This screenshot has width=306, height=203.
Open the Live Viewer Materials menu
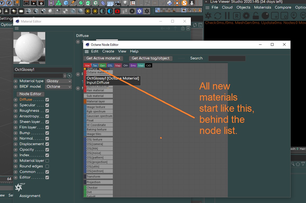pyautogui.click(x=262, y=7)
